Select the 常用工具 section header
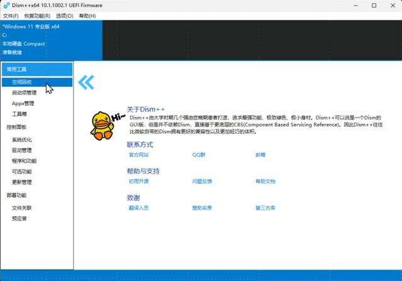 tap(37, 69)
